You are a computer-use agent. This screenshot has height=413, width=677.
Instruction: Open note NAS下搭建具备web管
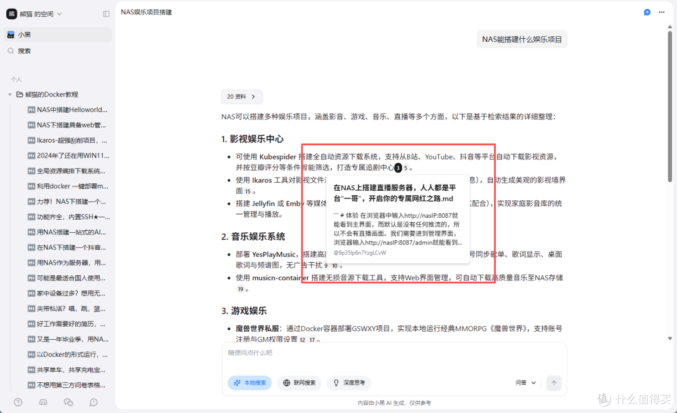pos(68,125)
